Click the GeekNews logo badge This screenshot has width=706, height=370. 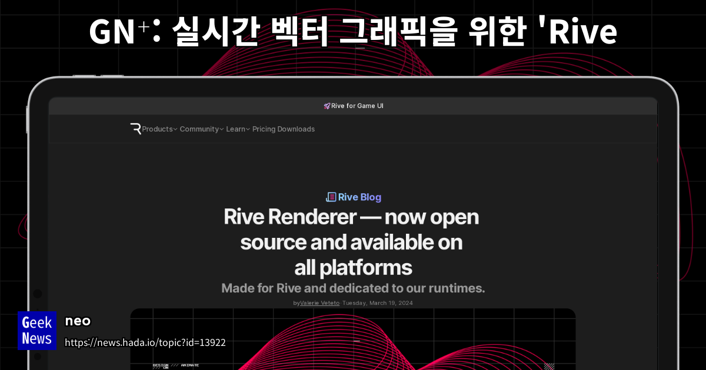pyautogui.click(x=37, y=330)
